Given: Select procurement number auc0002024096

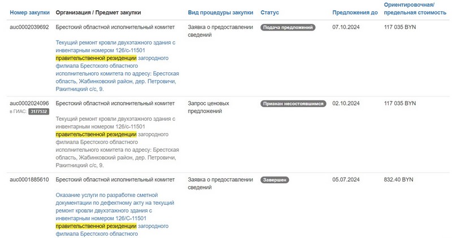Looking at the screenshot, I should tap(29, 104).
